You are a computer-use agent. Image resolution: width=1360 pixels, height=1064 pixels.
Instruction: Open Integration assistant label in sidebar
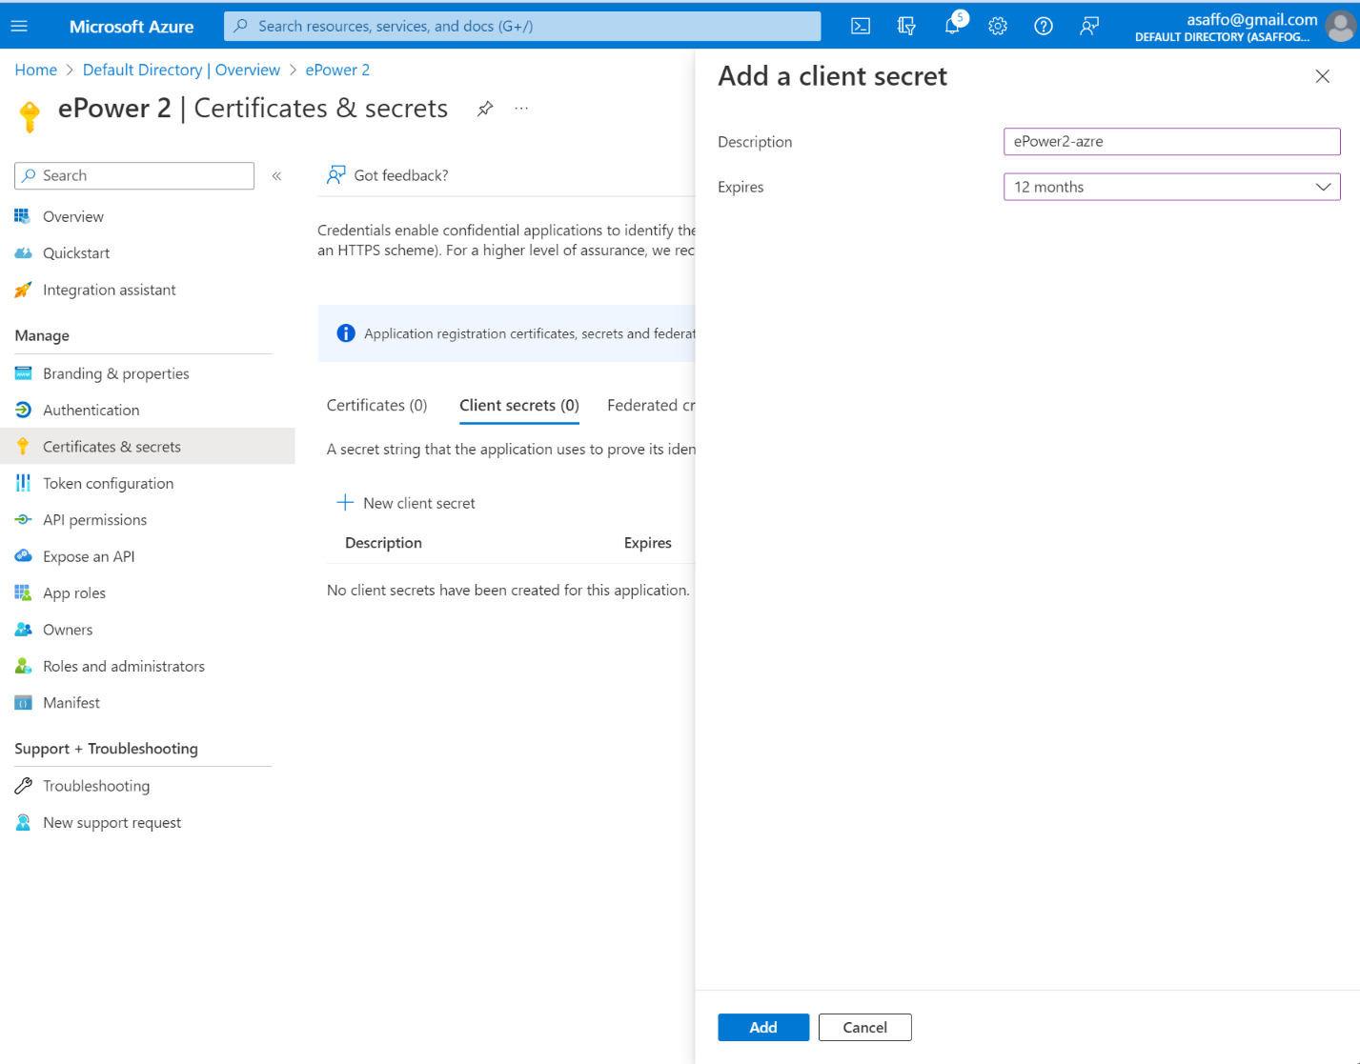click(x=110, y=290)
